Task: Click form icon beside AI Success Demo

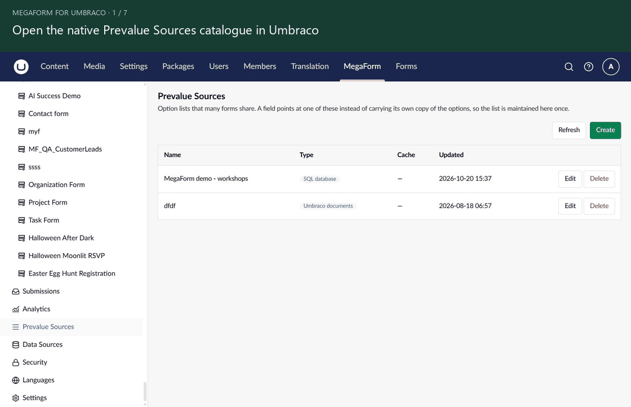Action: (21, 96)
